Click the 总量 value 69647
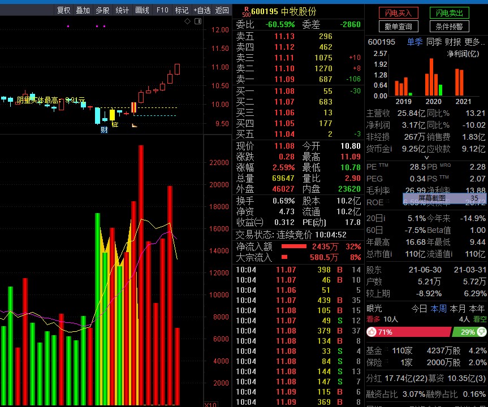 283,178
